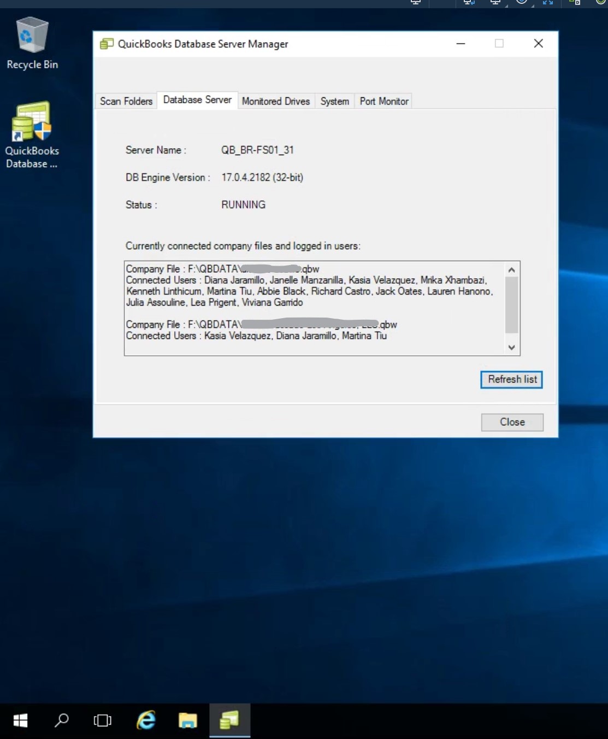Click the QuickBooks icon in the title bar

pyautogui.click(x=106, y=43)
